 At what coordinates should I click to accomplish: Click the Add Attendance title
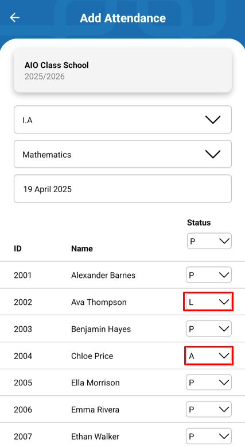pos(123,18)
